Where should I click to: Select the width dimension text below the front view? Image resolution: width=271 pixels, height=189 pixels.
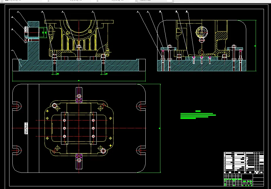coord(79,81)
